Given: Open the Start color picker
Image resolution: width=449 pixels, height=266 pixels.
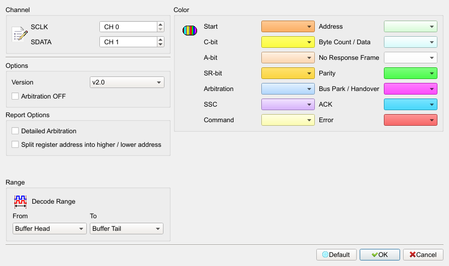Looking at the screenshot, I should pos(288,27).
